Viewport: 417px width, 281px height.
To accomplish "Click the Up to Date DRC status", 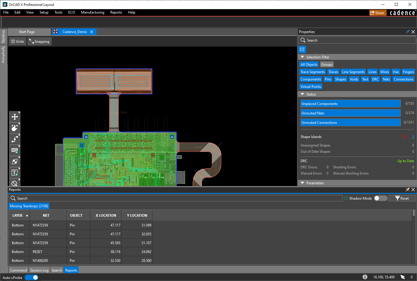I will coord(405,161).
